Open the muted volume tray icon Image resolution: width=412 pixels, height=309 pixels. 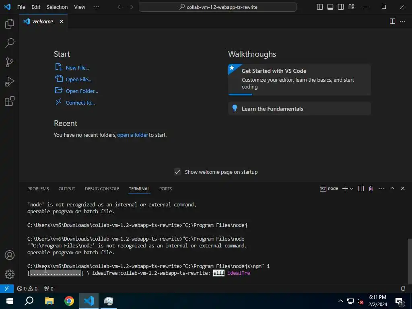(360, 301)
